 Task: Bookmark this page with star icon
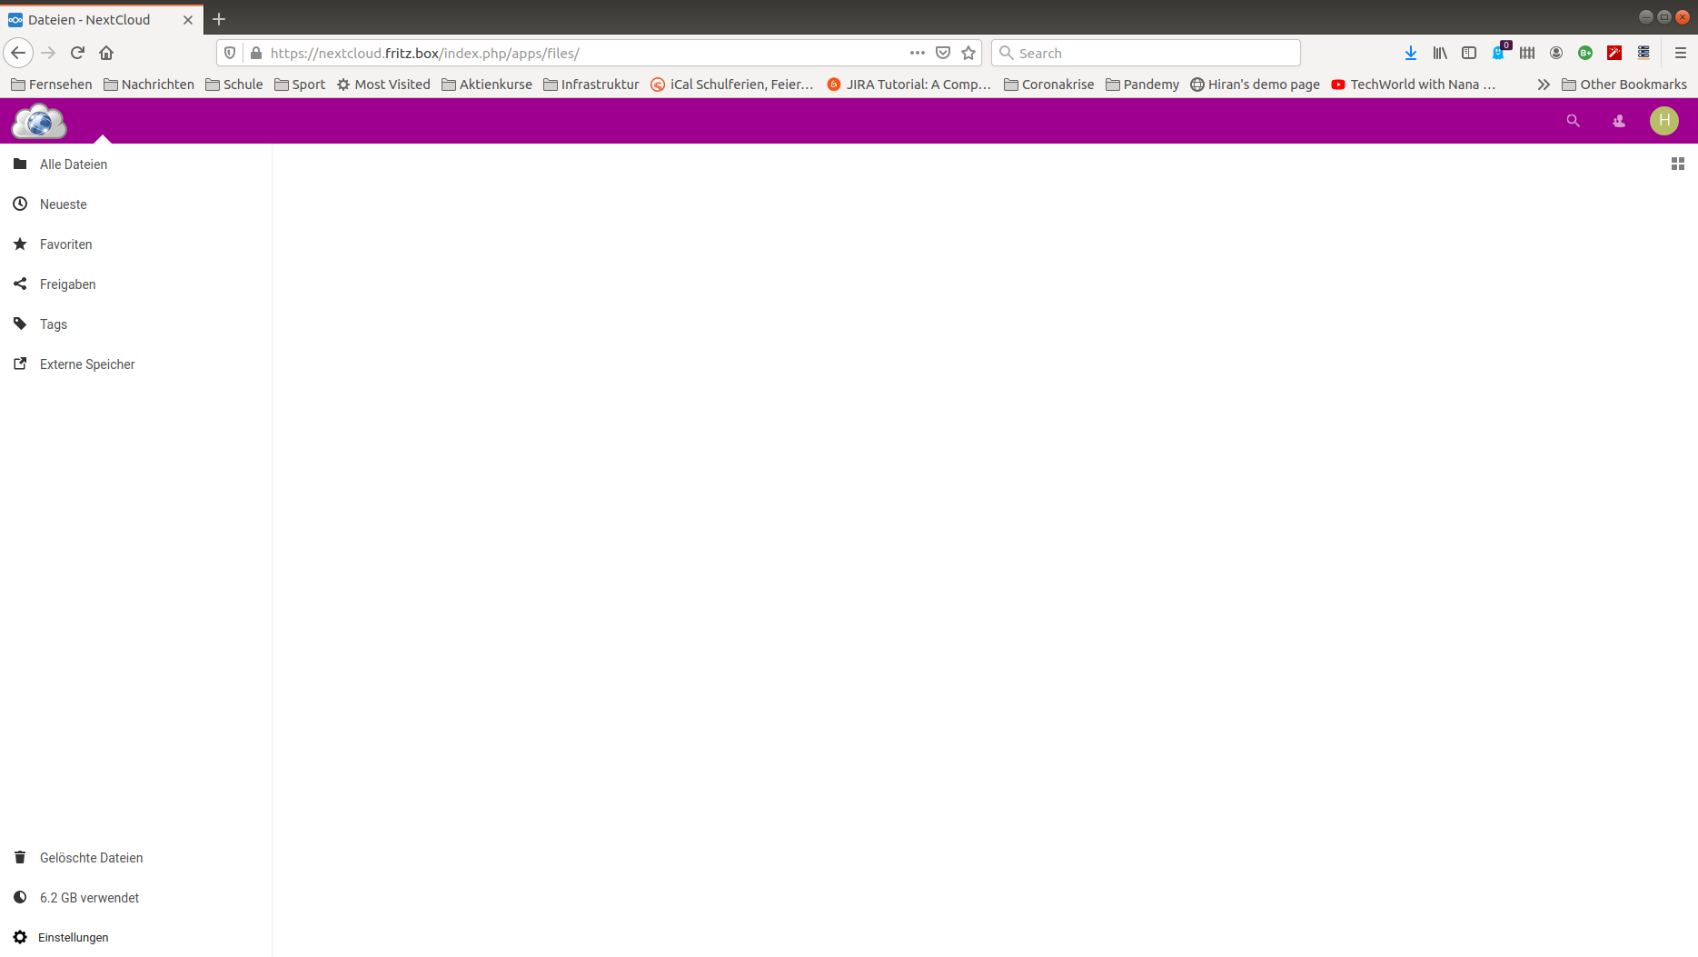coord(968,53)
